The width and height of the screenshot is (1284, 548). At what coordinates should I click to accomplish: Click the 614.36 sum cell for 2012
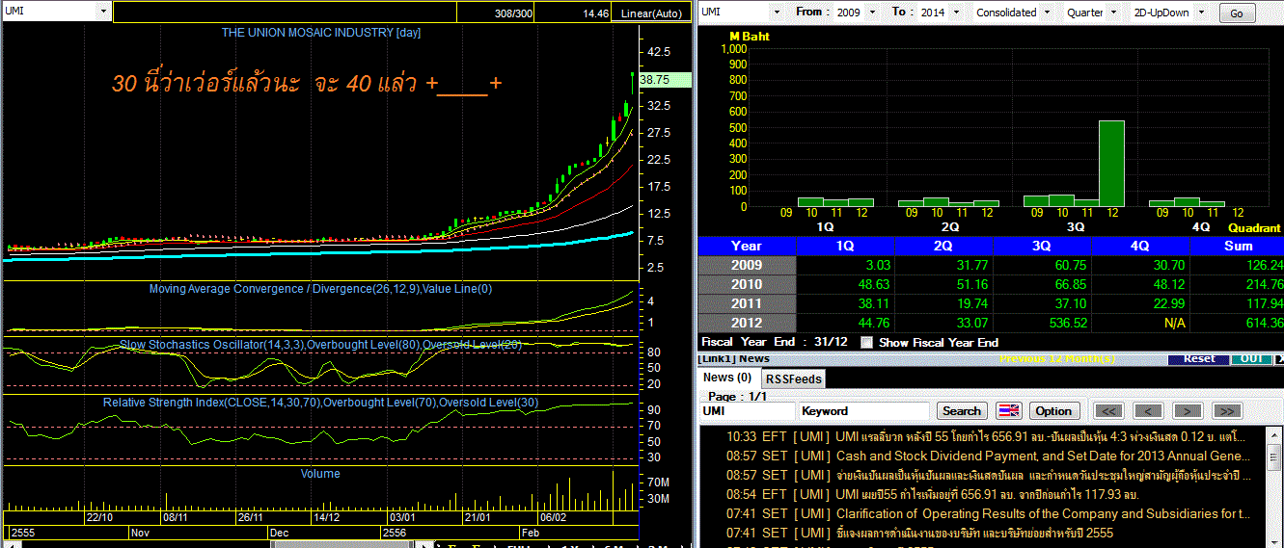click(x=1237, y=323)
